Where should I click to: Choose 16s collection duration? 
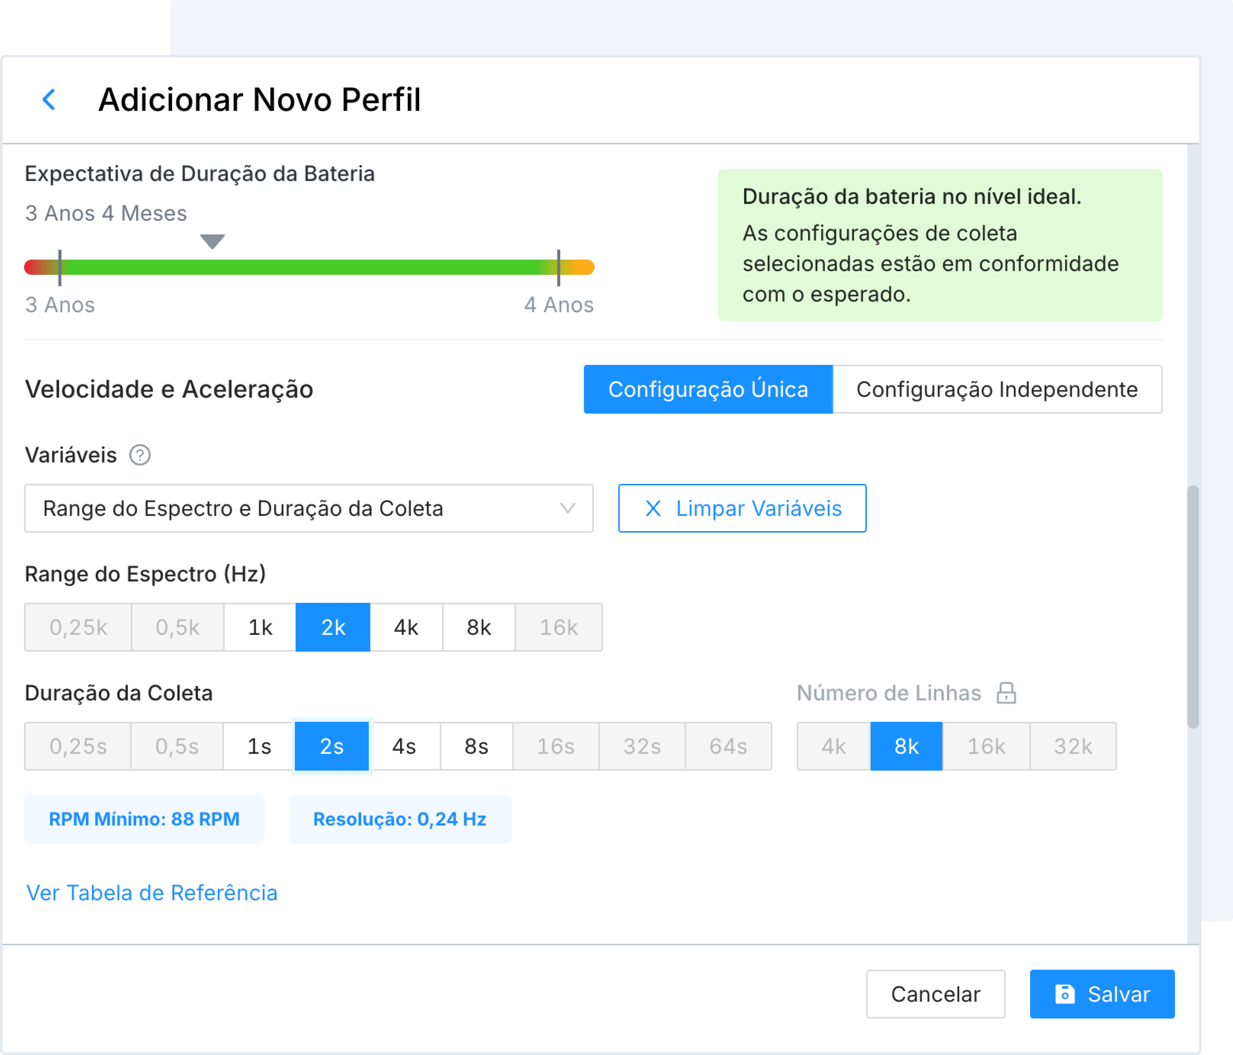(x=556, y=746)
